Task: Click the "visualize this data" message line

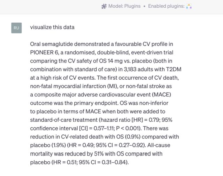Action: tap(52, 27)
